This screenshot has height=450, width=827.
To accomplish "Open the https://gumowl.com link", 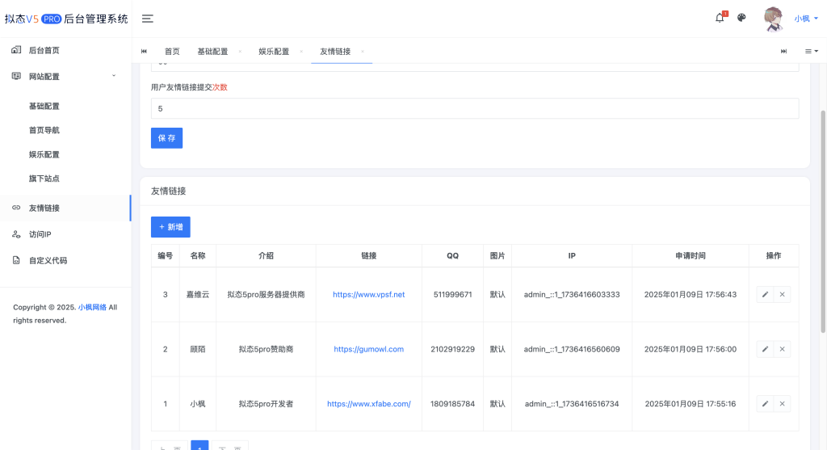I will coord(368,349).
